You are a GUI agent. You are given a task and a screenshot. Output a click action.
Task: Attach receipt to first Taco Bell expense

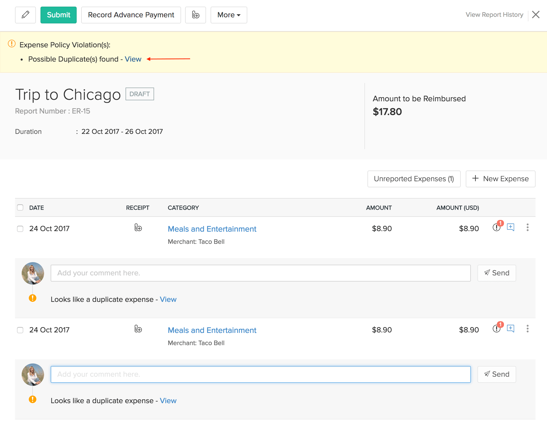(138, 228)
